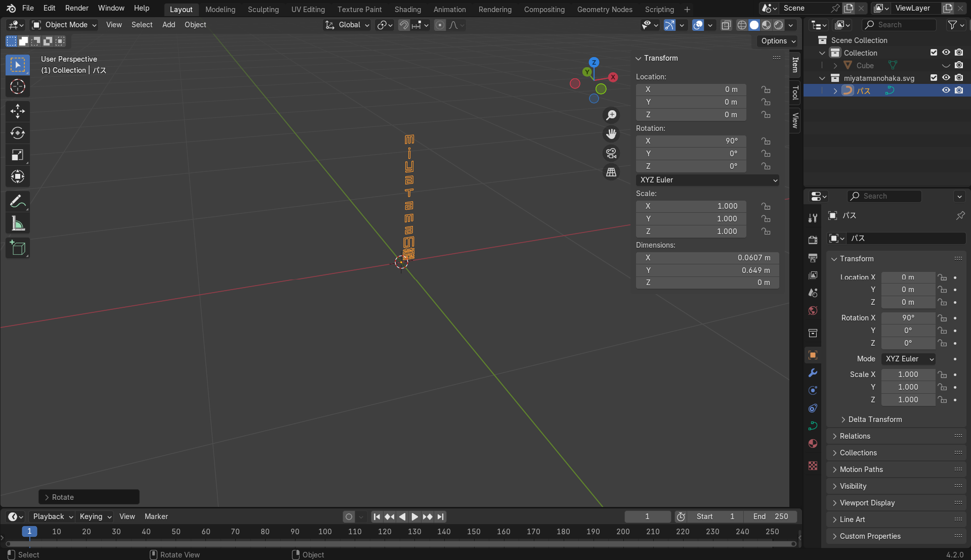Click the Z axis gizmo handle
The height and width of the screenshot is (560, 971).
pos(594,62)
